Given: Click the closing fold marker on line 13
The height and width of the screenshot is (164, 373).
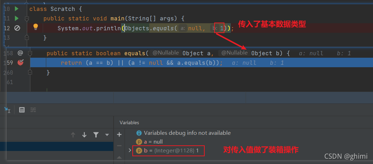Looking at the screenshot, I should click(x=27, y=38).
